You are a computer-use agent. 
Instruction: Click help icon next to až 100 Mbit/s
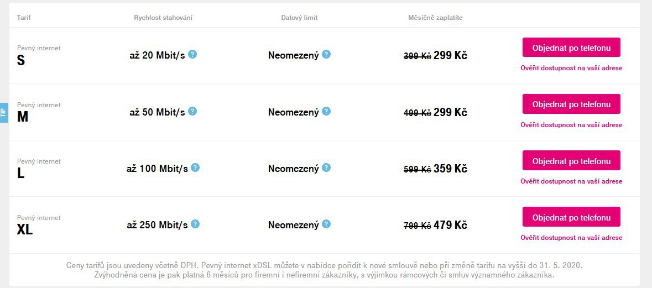pos(195,167)
